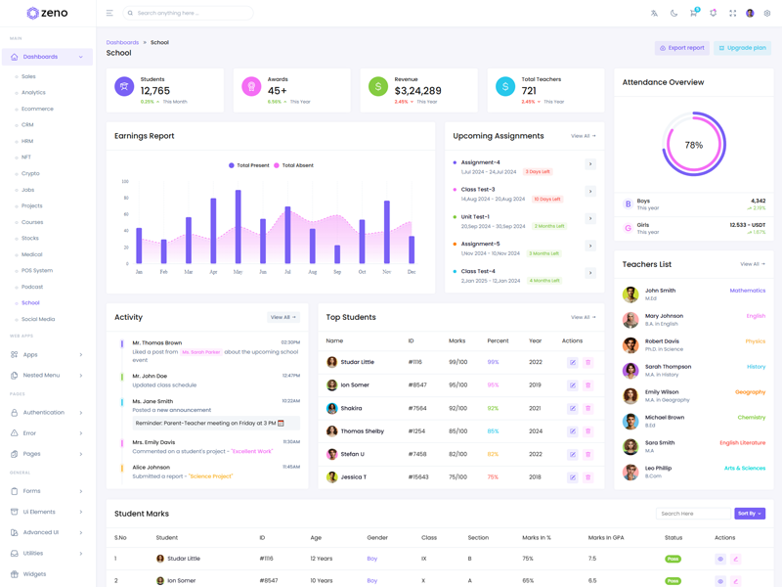Toggle Total Present legend color swatch
782x587 pixels.
pos(232,165)
